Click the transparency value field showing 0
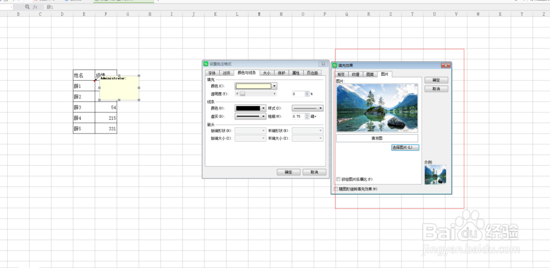Viewport: 550px width, 268px height. pos(299,94)
